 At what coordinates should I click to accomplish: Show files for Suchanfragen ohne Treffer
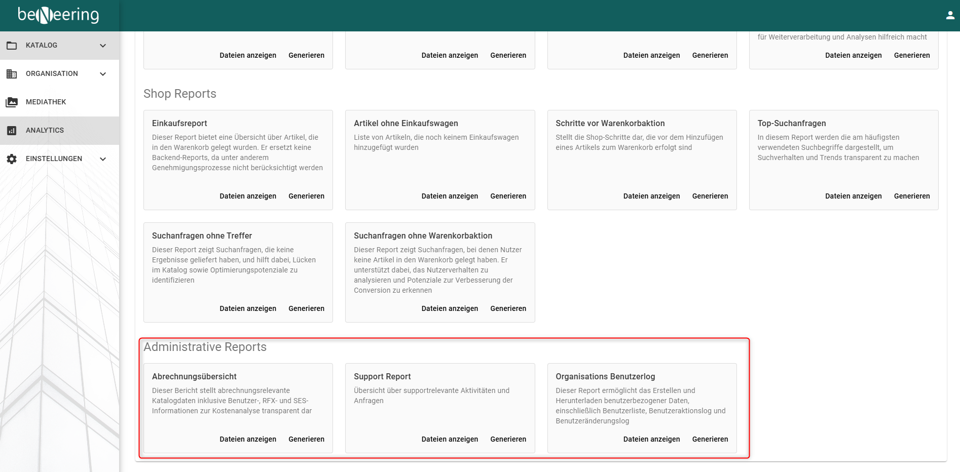click(248, 308)
